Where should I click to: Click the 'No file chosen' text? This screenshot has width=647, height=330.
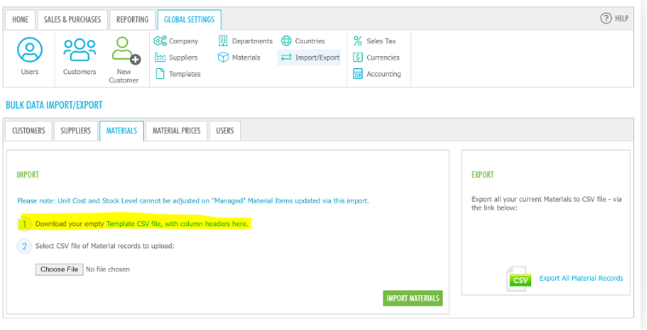point(108,270)
